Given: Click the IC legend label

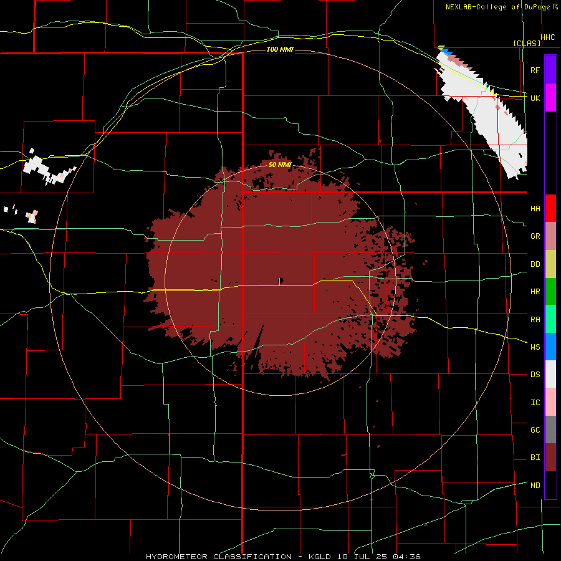Looking at the screenshot, I should coord(535,403).
